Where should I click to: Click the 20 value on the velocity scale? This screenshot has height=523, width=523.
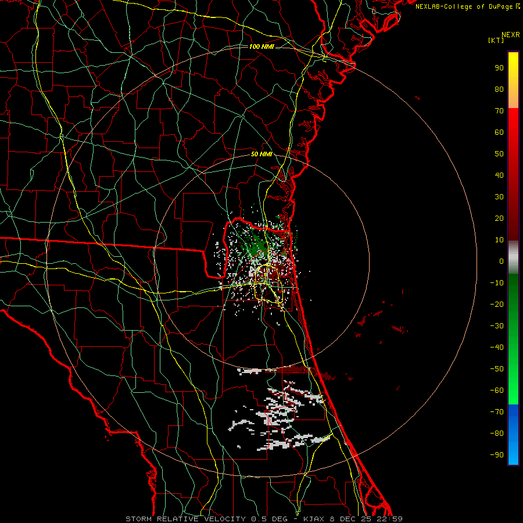click(499, 218)
